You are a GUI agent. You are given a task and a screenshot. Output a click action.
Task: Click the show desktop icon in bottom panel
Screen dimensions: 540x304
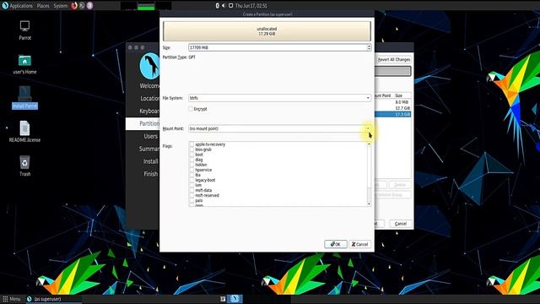pos(223,299)
